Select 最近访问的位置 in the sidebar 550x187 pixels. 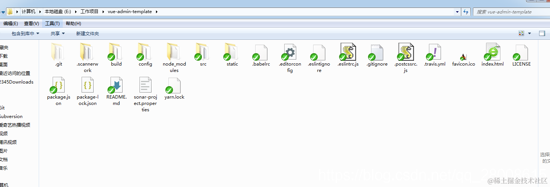[x=15, y=73]
